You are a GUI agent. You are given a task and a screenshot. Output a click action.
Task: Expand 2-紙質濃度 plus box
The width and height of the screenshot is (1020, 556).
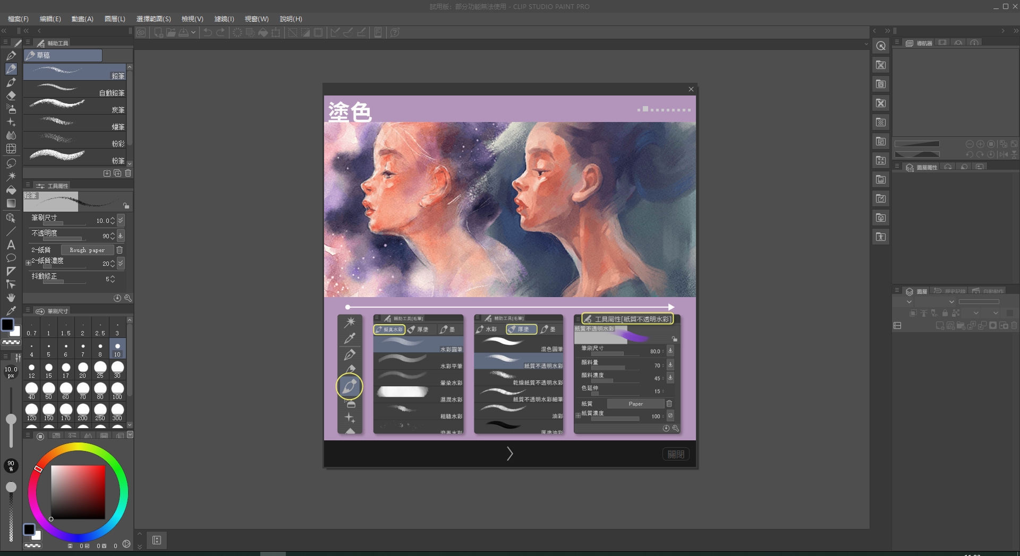28,263
